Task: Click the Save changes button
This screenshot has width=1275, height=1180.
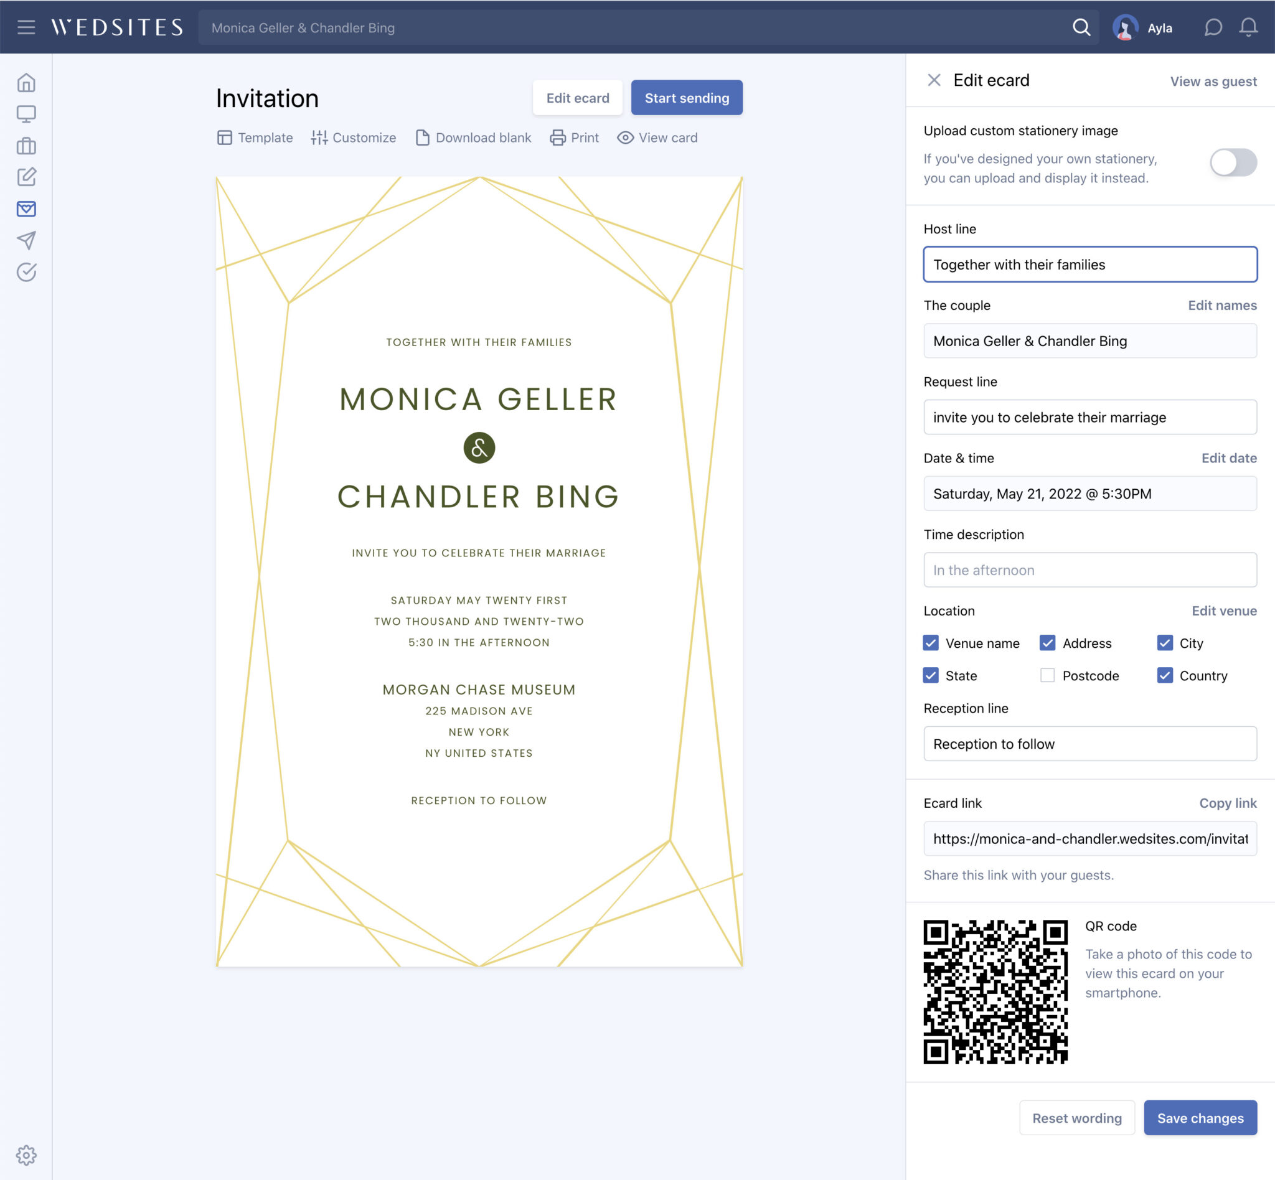Action: click(x=1200, y=1118)
